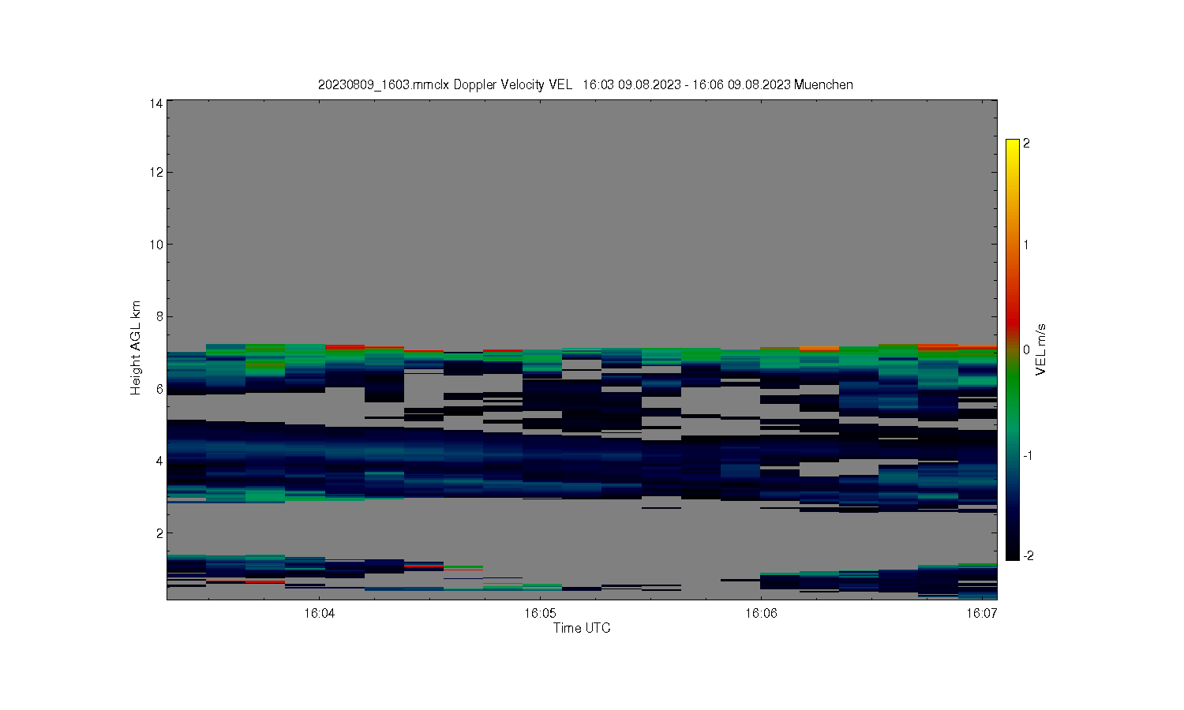Click the colorbar tick label 0
The image size is (1184, 710).
pos(1026,349)
